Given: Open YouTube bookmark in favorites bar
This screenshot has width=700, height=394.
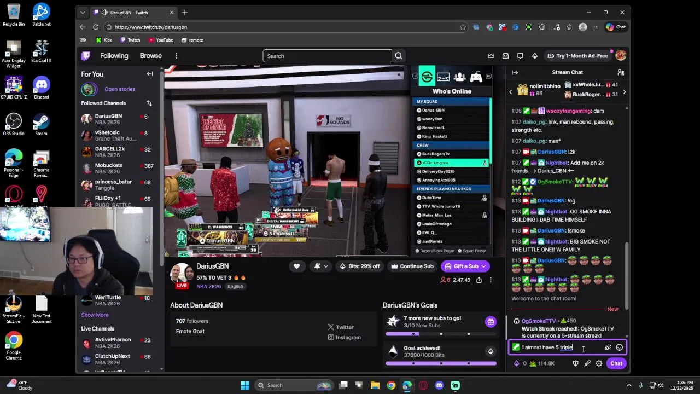Looking at the screenshot, I should 161,40.
